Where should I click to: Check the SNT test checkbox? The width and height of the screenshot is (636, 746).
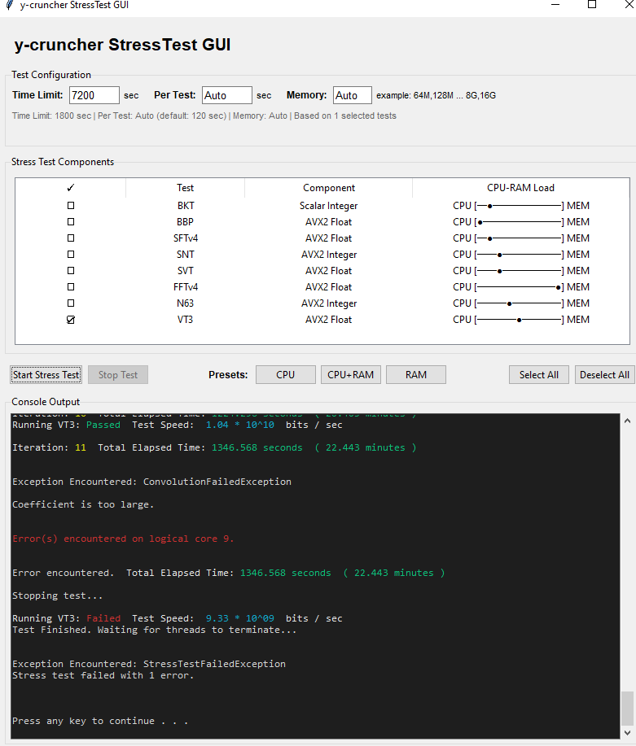click(71, 255)
